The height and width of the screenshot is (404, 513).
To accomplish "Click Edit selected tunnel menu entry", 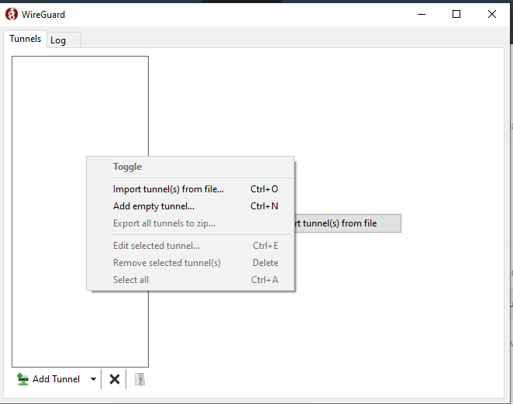I will pyautogui.click(x=191, y=246).
